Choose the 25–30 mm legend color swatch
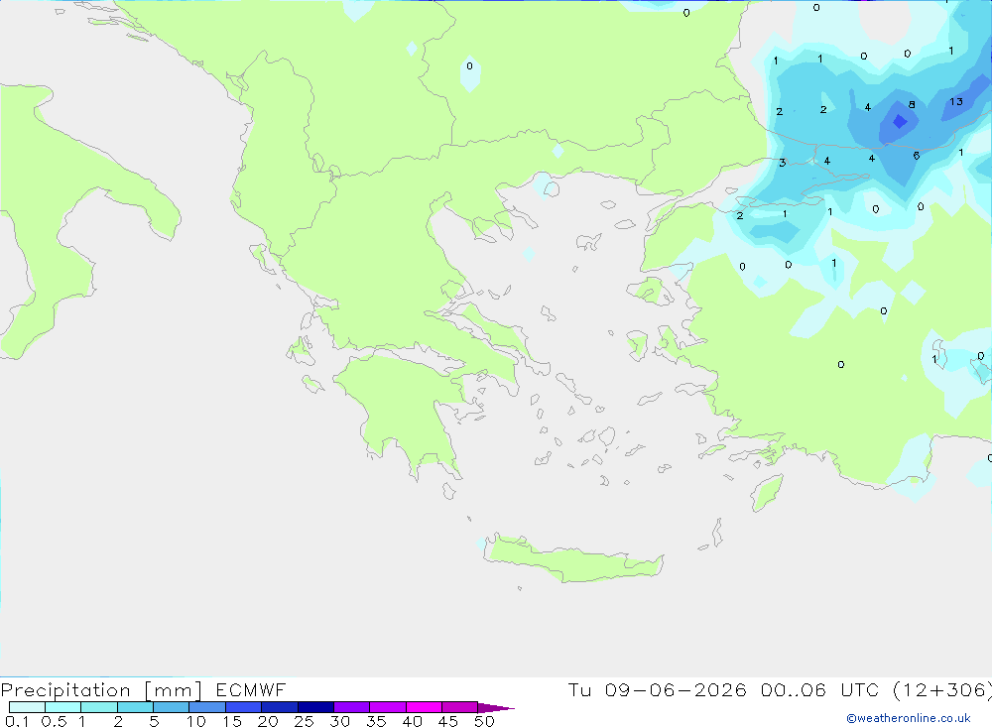This screenshot has width=992, height=727. 315,707
